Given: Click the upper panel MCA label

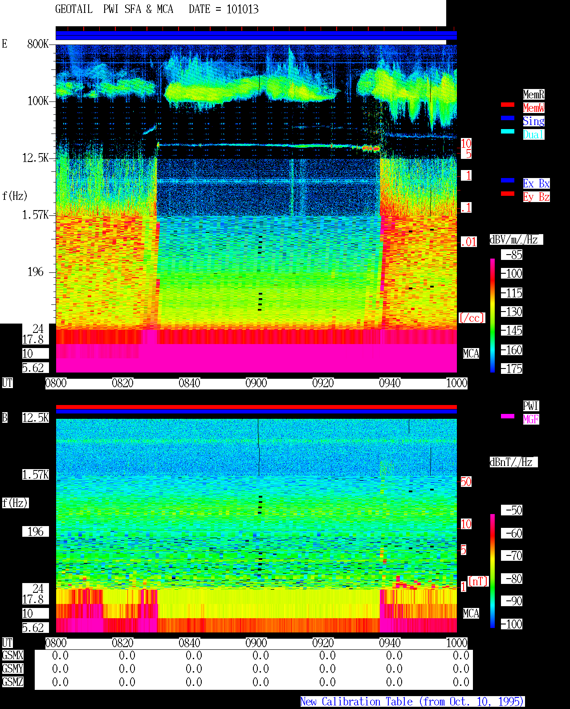Looking at the screenshot, I should tap(471, 354).
